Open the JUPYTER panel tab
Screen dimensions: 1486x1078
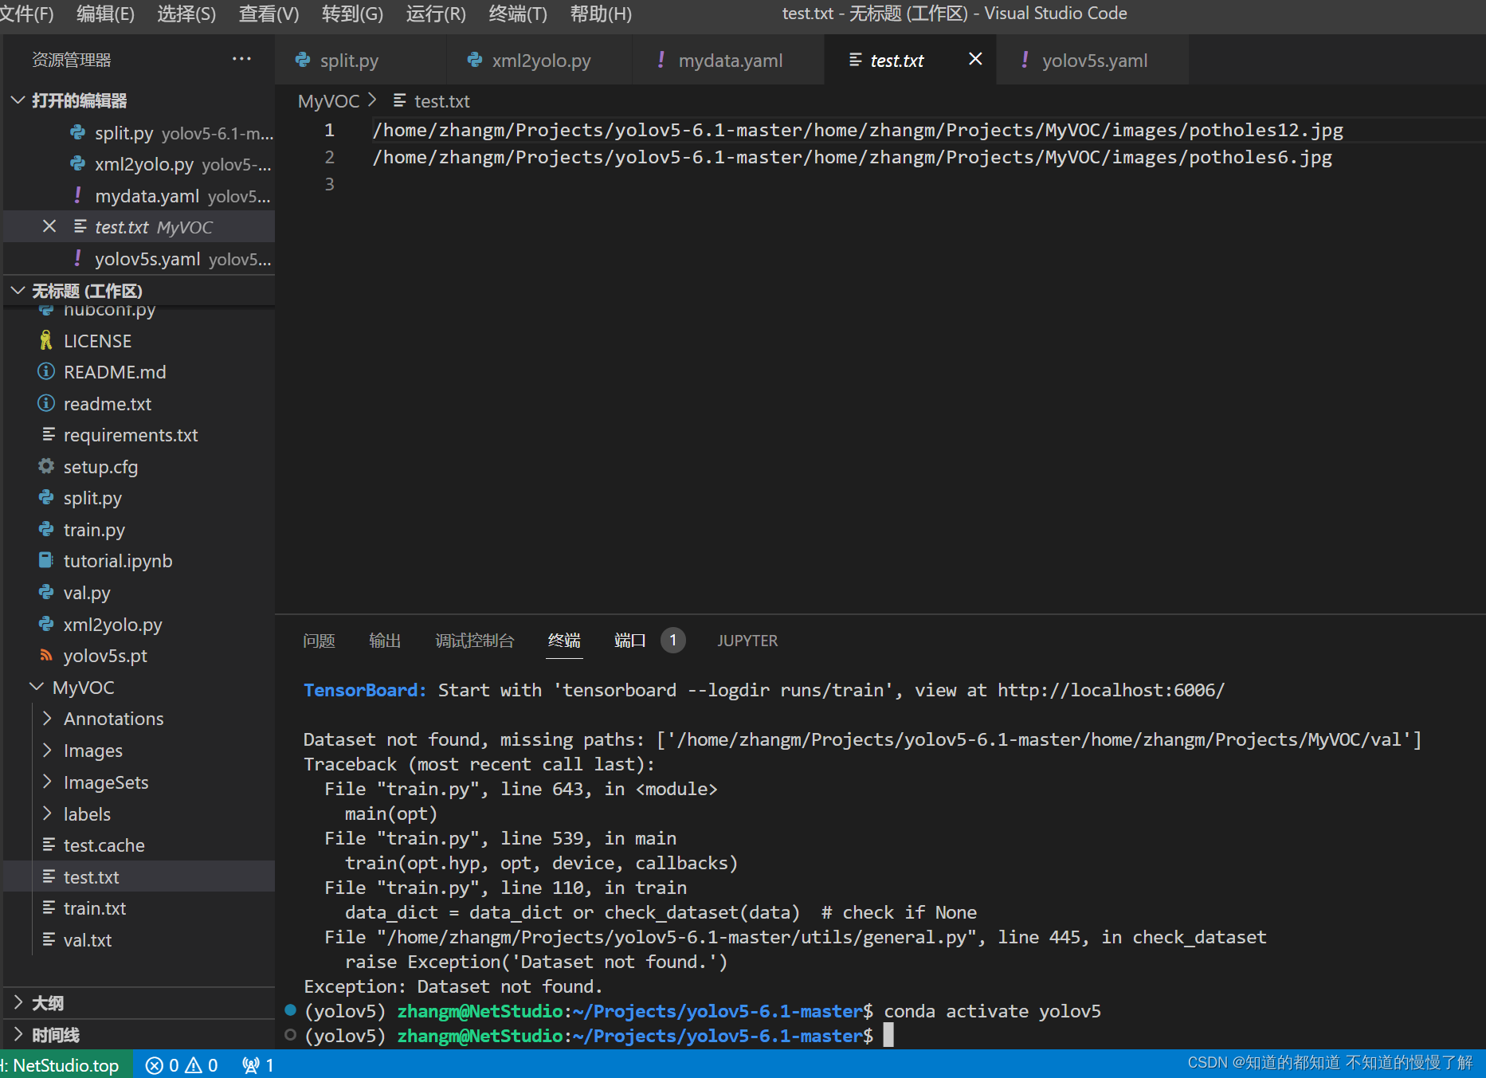pos(747,641)
